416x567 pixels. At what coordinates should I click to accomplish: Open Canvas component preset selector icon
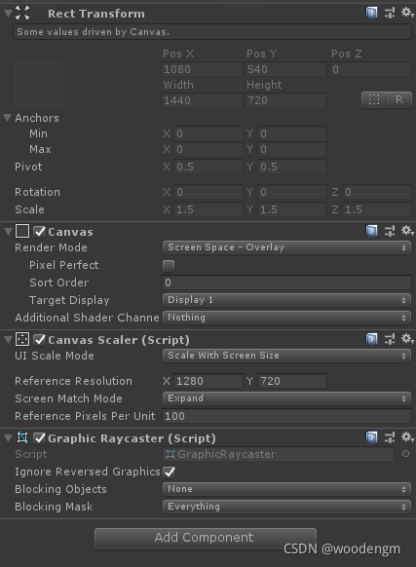[x=390, y=231]
